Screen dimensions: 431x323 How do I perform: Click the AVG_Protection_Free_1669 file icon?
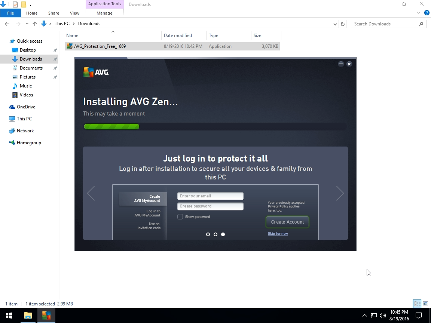(70, 46)
